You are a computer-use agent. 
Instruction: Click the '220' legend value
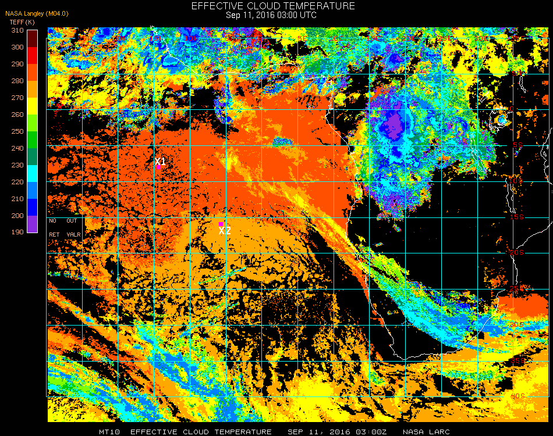pyautogui.click(x=17, y=182)
